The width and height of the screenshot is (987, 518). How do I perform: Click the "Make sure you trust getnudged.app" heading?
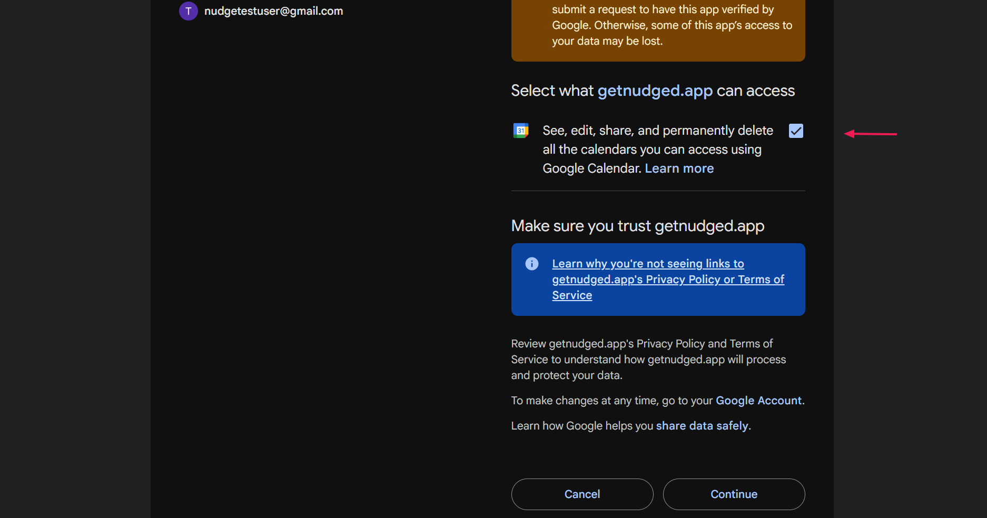point(637,226)
